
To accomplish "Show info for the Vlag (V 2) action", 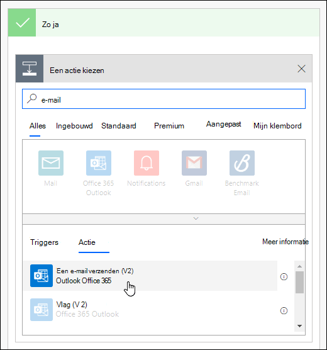I will click(284, 311).
